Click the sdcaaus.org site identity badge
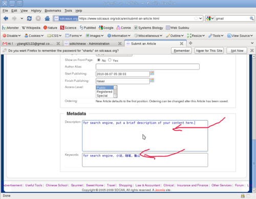The image size is (256, 199). [x=66, y=18]
